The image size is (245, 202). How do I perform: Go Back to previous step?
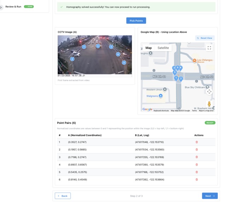pyautogui.click(x=63, y=196)
